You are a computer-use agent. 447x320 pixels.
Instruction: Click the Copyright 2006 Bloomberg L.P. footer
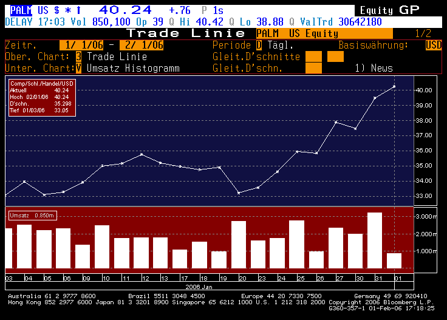381,302
